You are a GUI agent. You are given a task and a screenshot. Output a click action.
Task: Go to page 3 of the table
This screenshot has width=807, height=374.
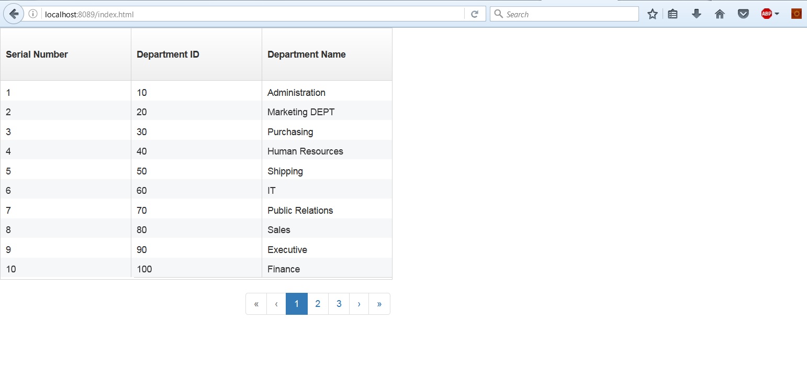click(x=339, y=304)
